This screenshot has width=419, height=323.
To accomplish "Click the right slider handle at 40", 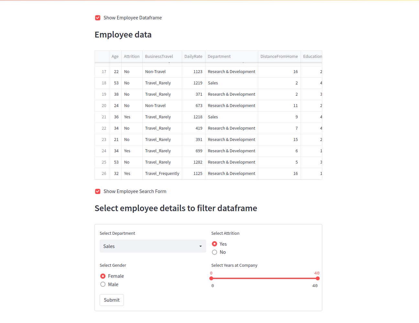I will coord(318,278).
